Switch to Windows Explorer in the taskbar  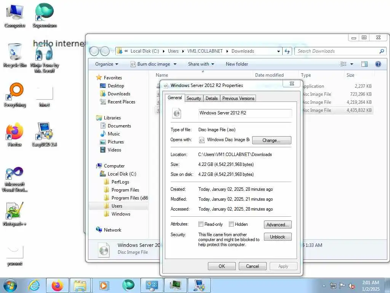(80, 285)
